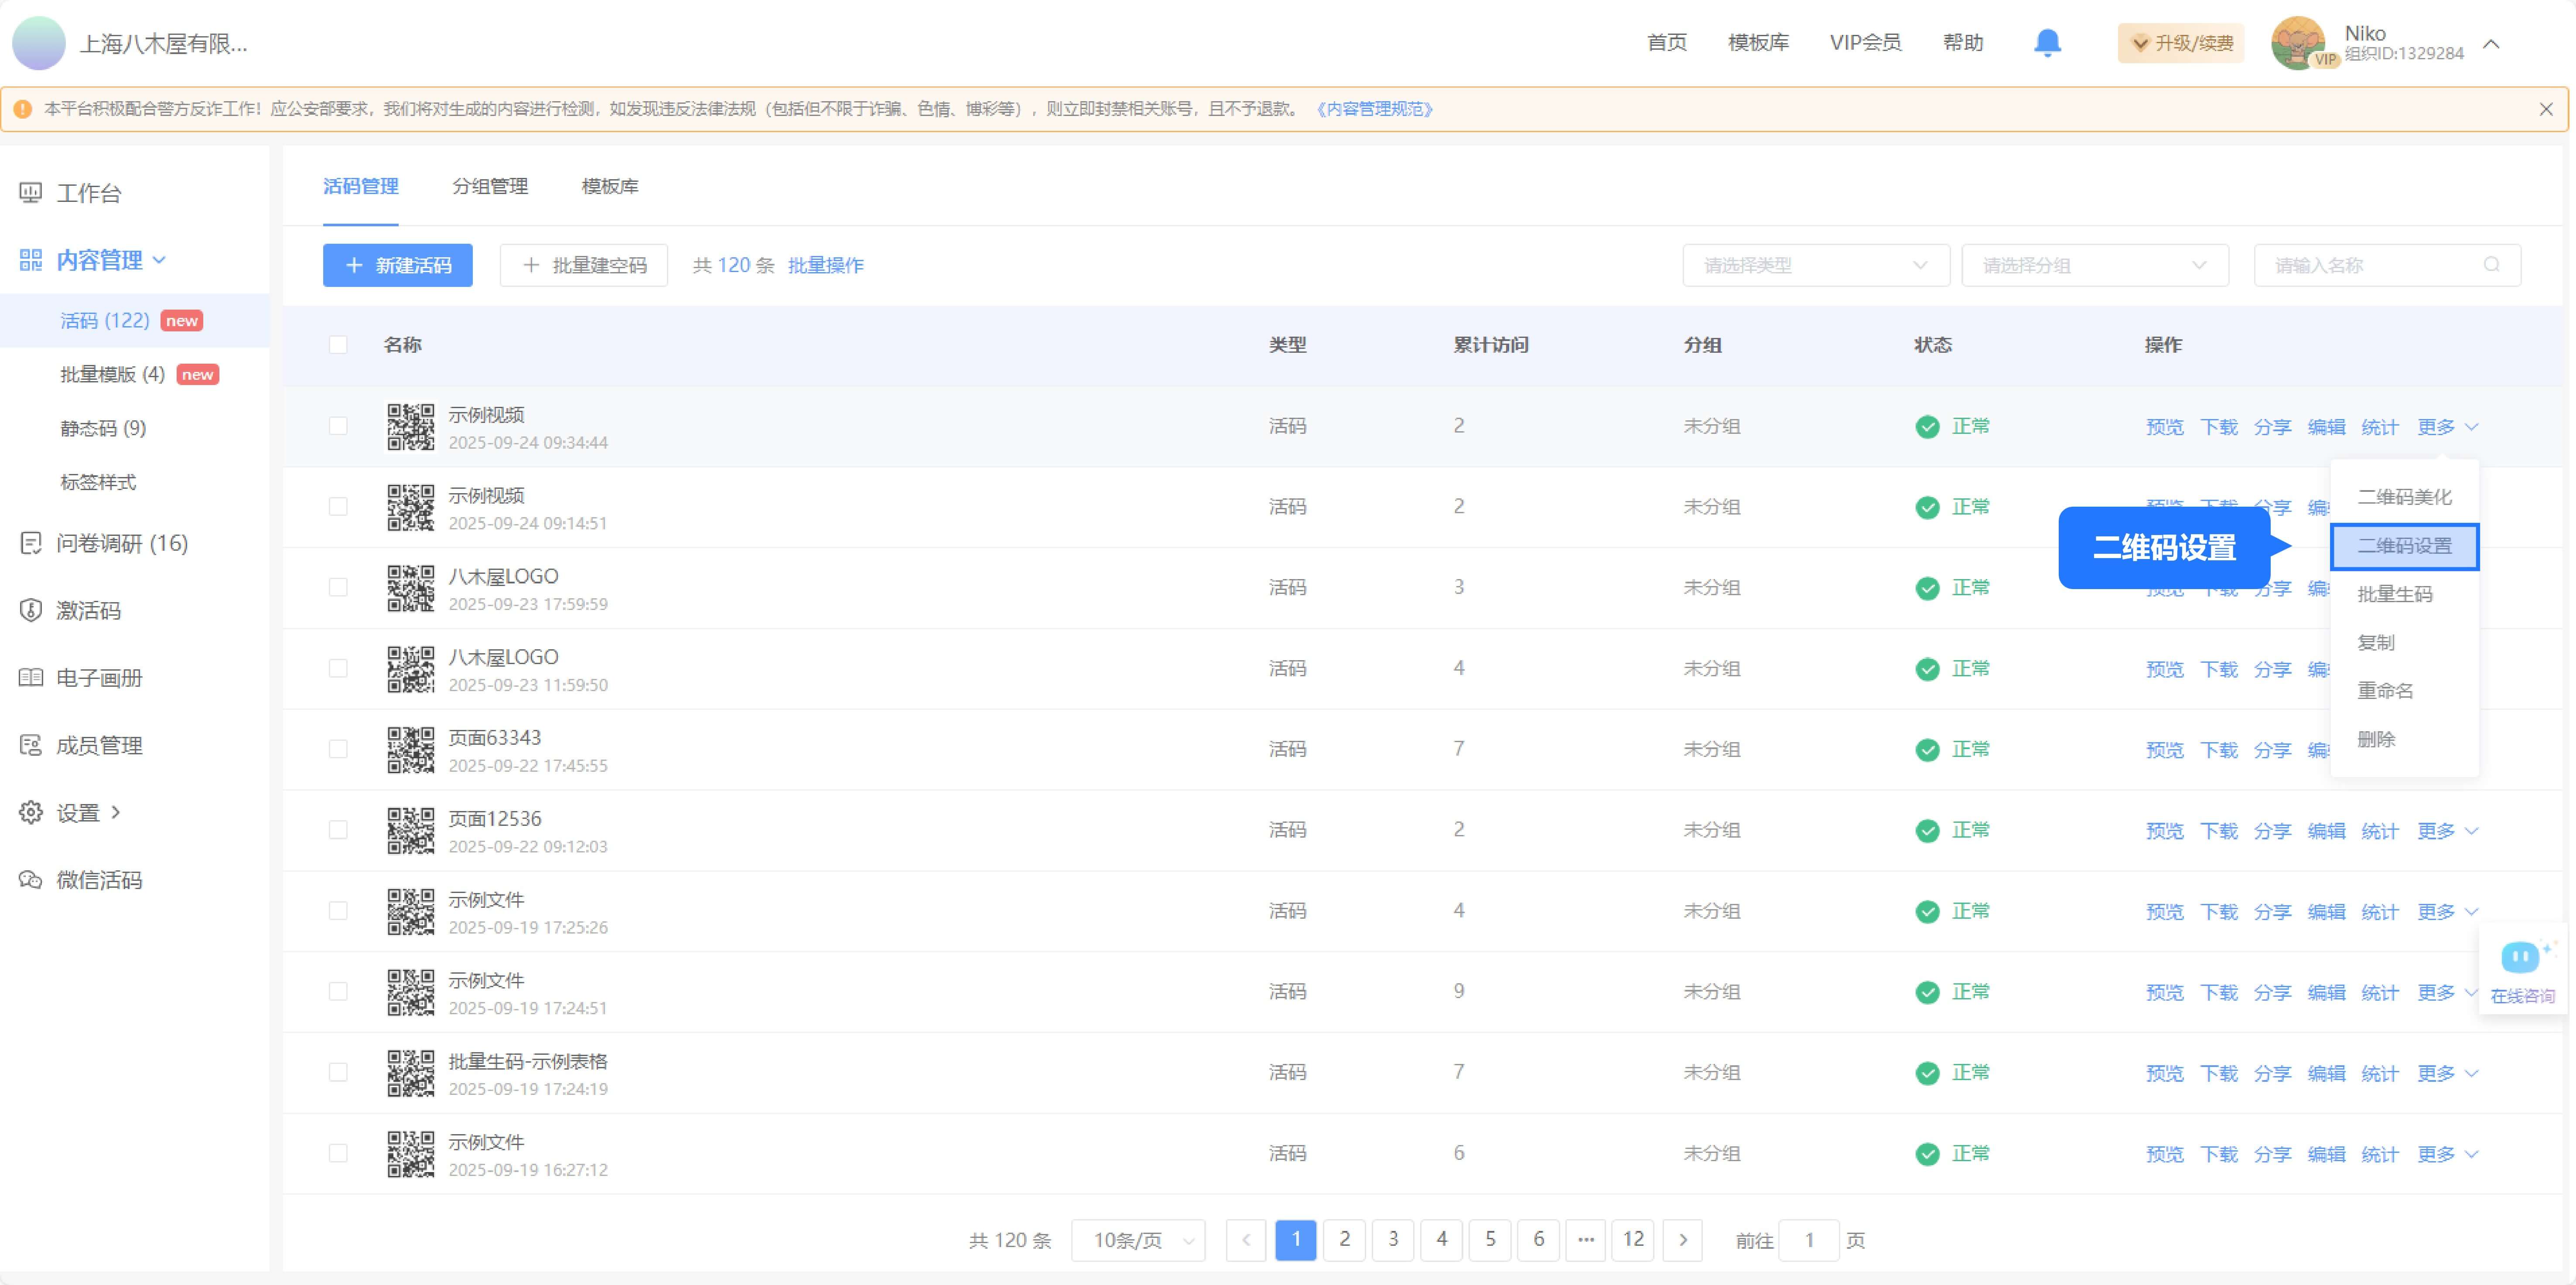The image size is (2576, 1285).
Task: Open 电子画册 sidebar entry
Action: [98, 678]
